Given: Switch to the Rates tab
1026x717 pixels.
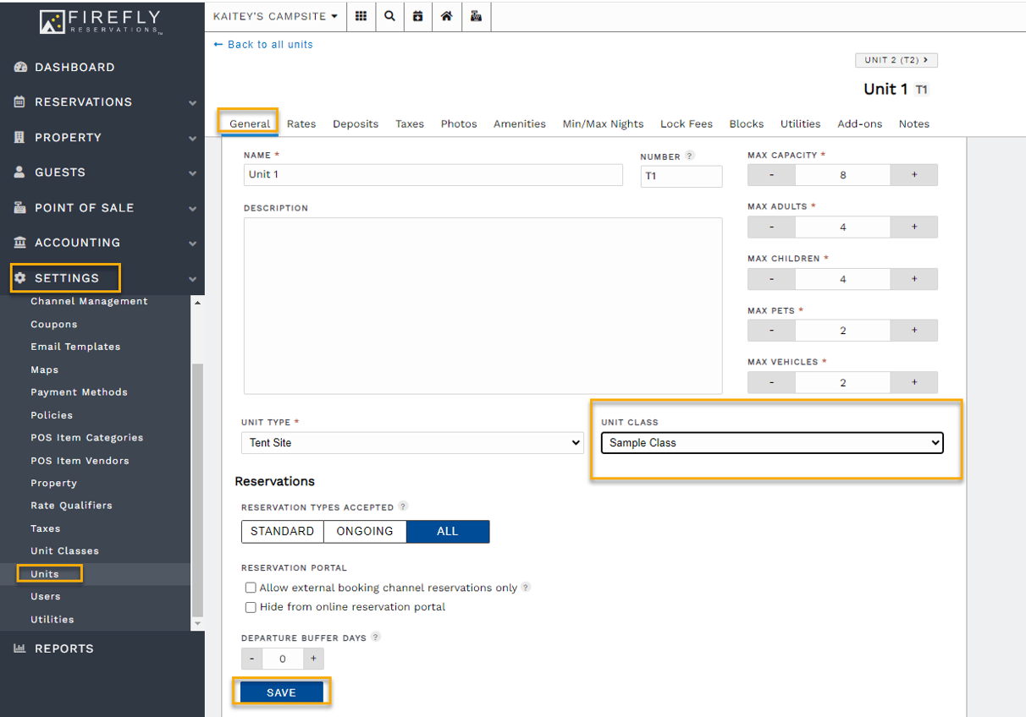Looking at the screenshot, I should (x=301, y=123).
